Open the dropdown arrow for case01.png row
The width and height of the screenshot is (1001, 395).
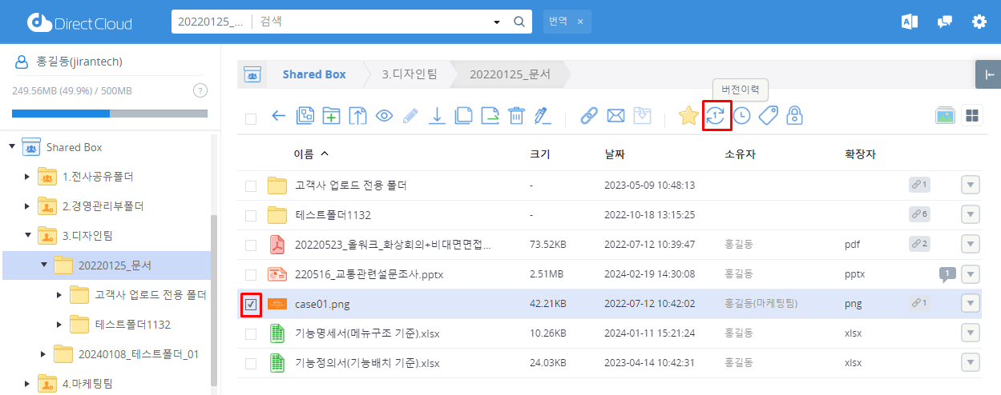click(x=970, y=304)
